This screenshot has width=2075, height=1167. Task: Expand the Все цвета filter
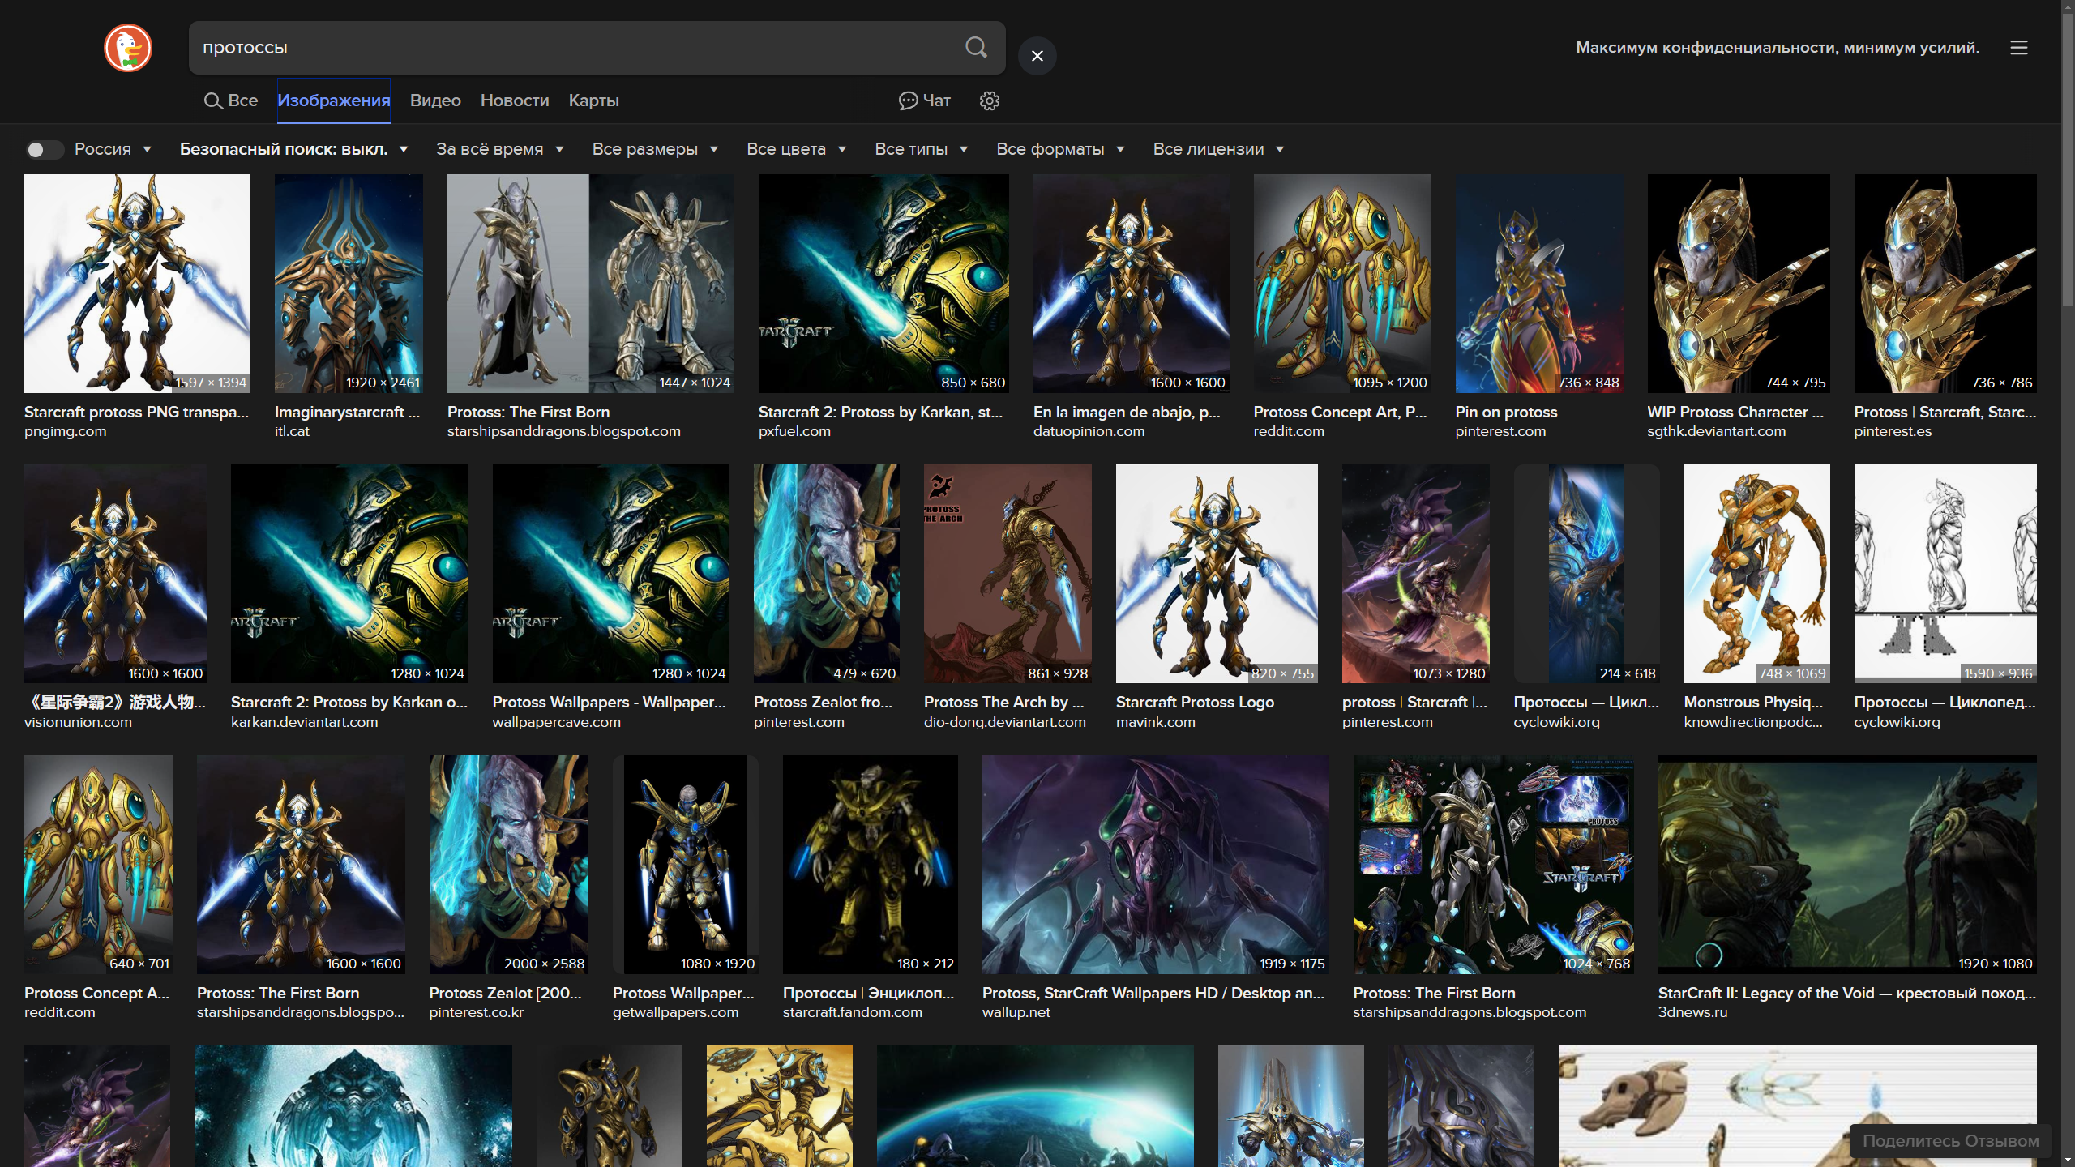pos(796,149)
